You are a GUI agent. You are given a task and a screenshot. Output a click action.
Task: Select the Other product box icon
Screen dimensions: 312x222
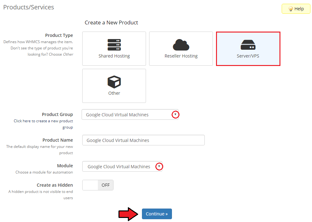(x=114, y=82)
